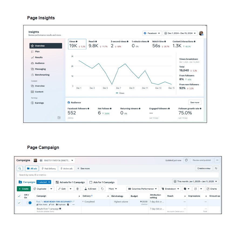Image resolution: width=234 pixels, height=228 pixels.
Task: Click the info icon beside Views
Action: click(77, 42)
